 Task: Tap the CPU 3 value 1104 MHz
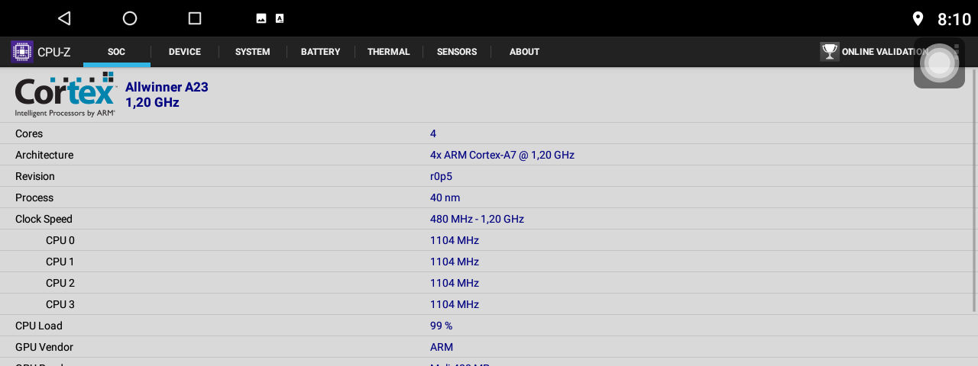[455, 304]
